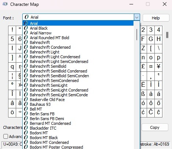Pick Bahnschrift SemiCondensed entry
This screenshot has width=172, height=149.
pos(78,81)
